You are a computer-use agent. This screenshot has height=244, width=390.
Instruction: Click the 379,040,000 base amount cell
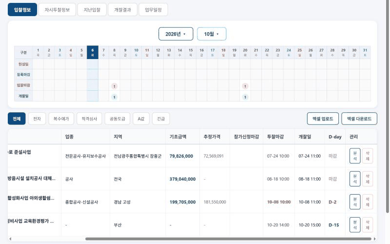(x=182, y=179)
